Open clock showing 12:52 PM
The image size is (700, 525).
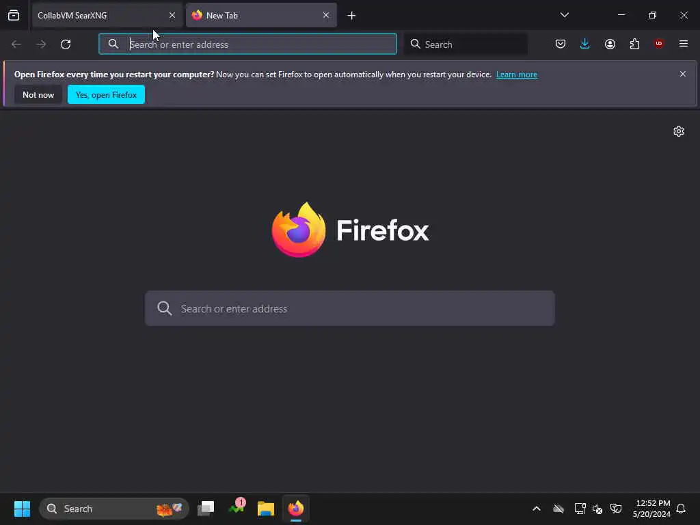651,509
